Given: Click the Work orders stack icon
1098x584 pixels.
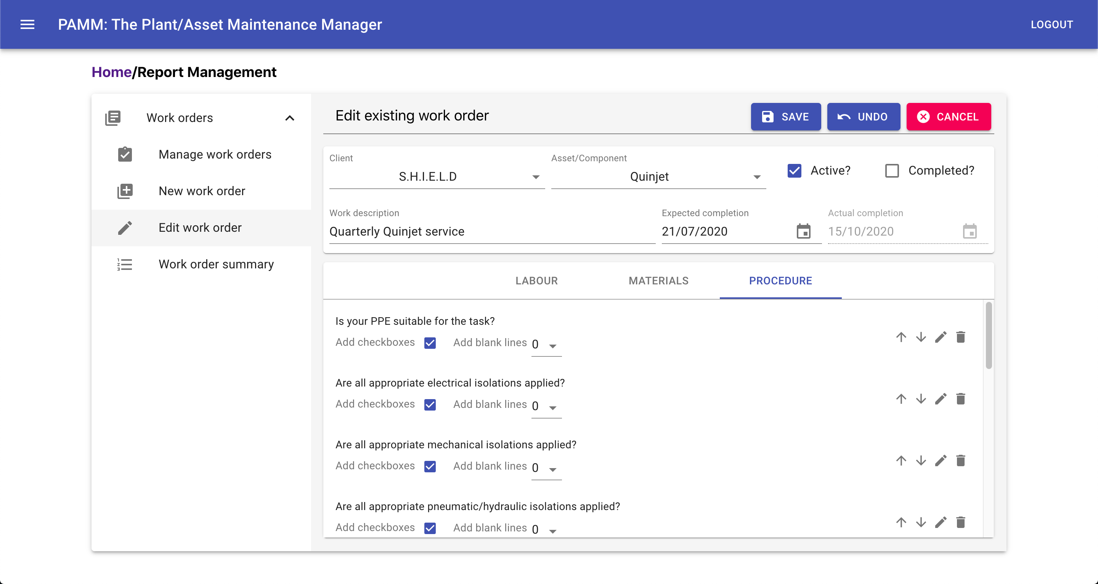Looking at the screenshot, I should [x=113, y=118].
